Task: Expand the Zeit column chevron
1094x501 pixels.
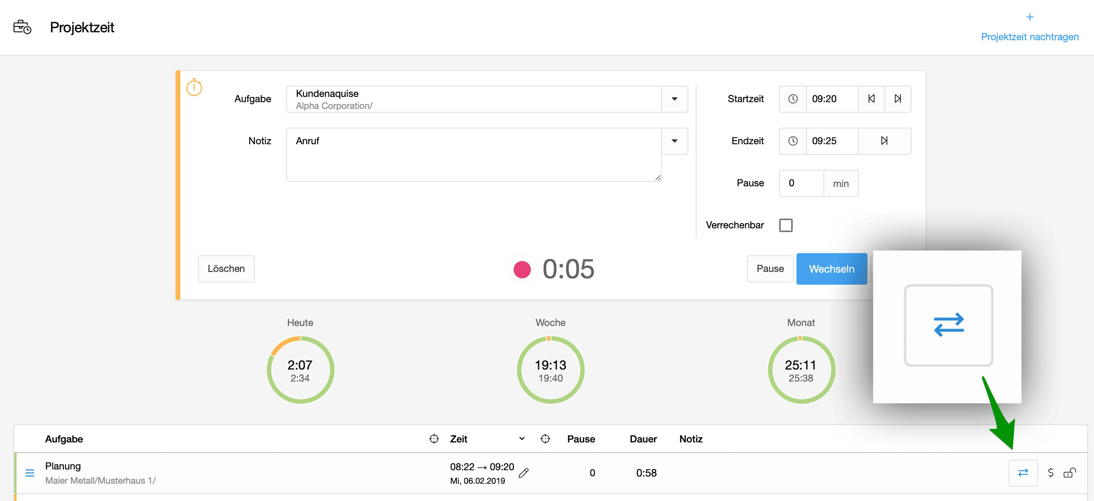Action: point(522,439)
